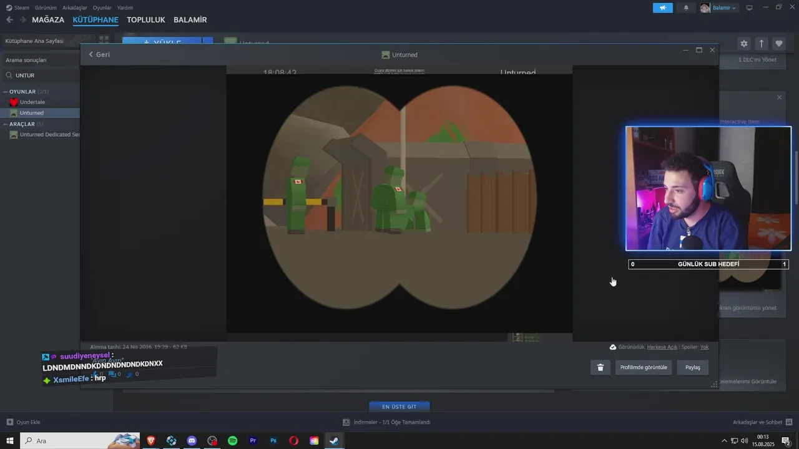Image resolution: width=799 pixels, height=449 pixels.
Task: Focus library search field containing UNTUR
Action: tap(44, 75)
